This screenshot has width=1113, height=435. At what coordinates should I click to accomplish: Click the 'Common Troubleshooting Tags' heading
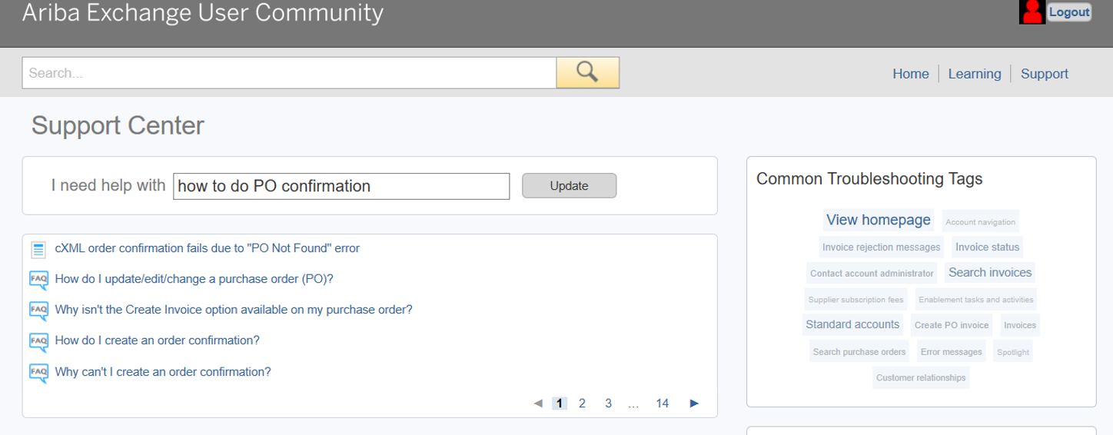click(869, 179)
